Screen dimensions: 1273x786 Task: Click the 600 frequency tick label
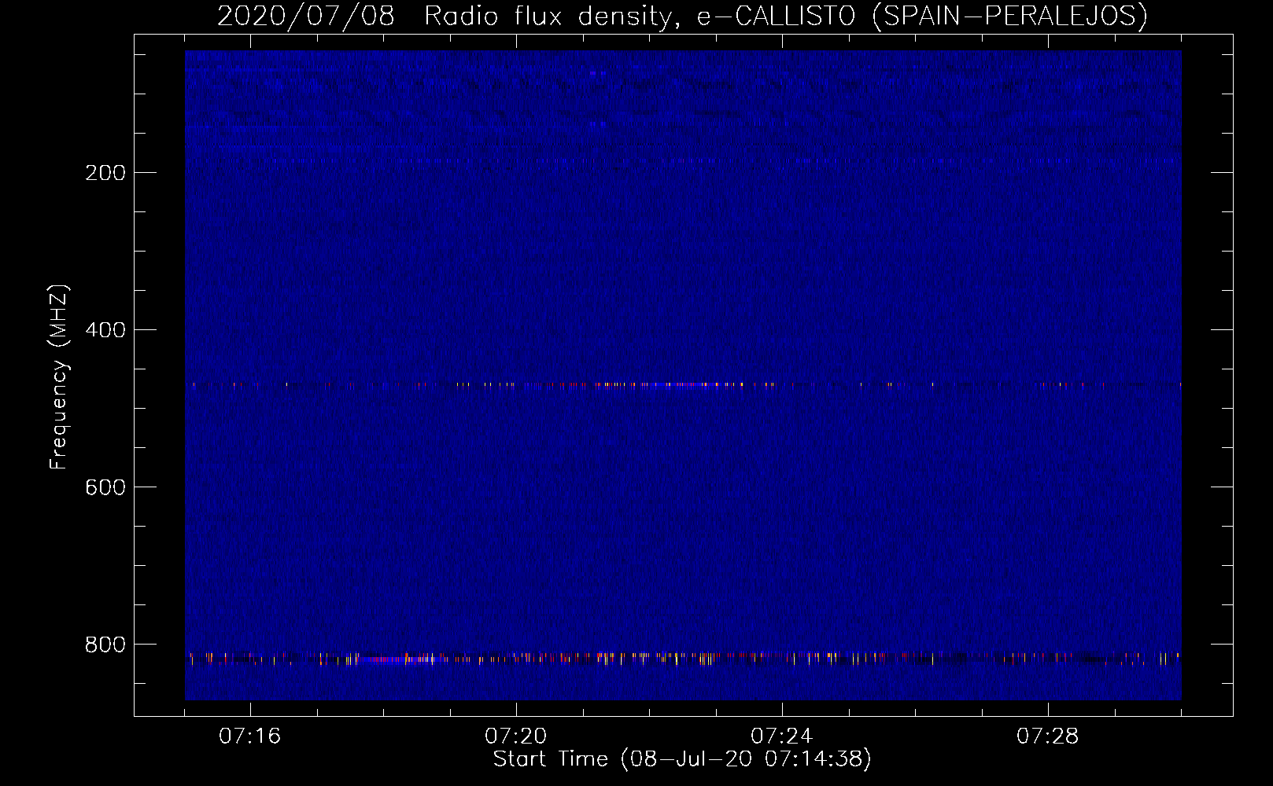105,487
